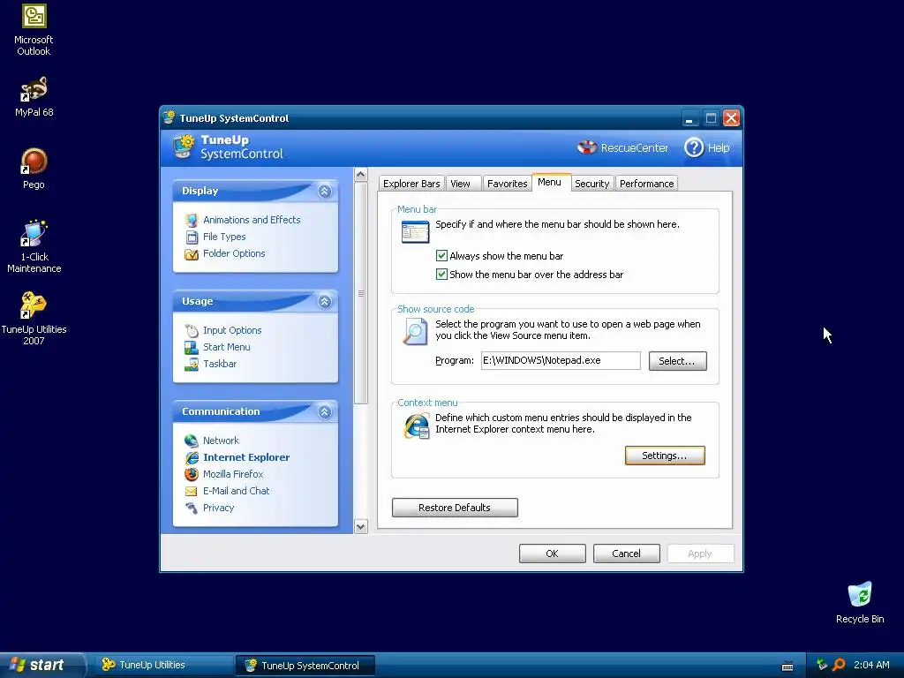Open the Performance tab
This screenshot has height=678, width=904.
[x=647, y=184]
